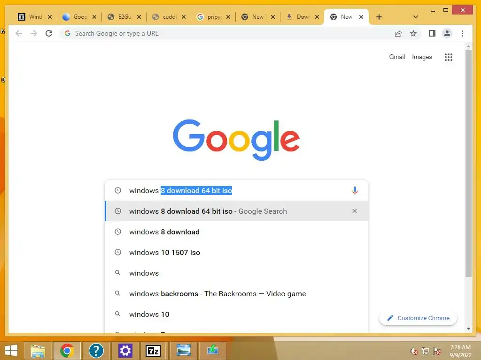Open the Windows Start button
This screenshot has width=481, height=360.
[11, 351]
